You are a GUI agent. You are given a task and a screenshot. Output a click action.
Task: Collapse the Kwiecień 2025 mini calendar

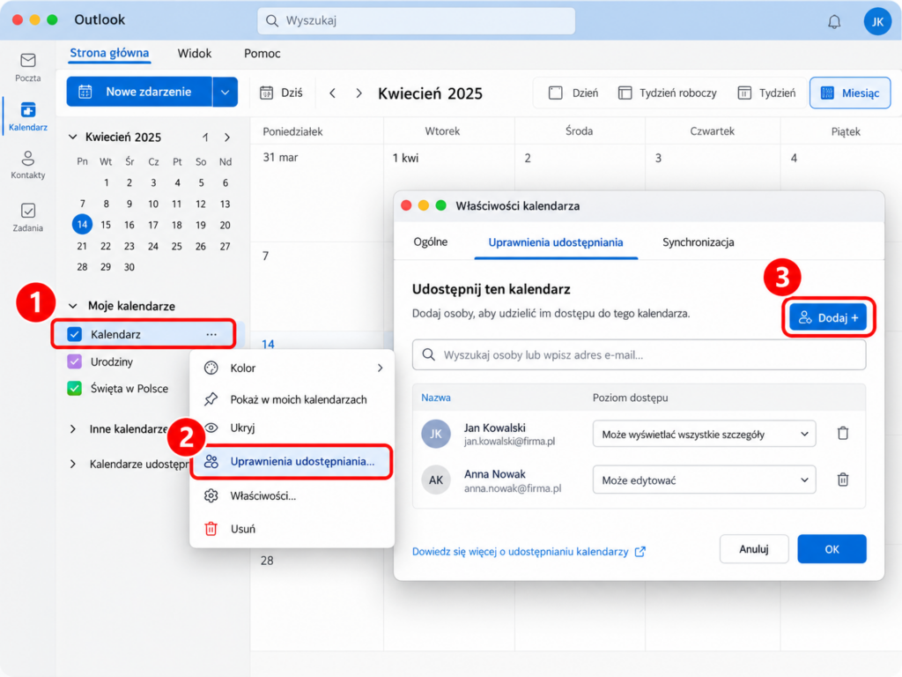click(72, 137)
